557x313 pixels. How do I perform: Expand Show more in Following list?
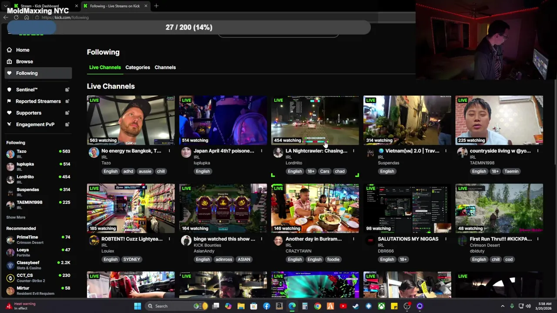pos(16,217)
